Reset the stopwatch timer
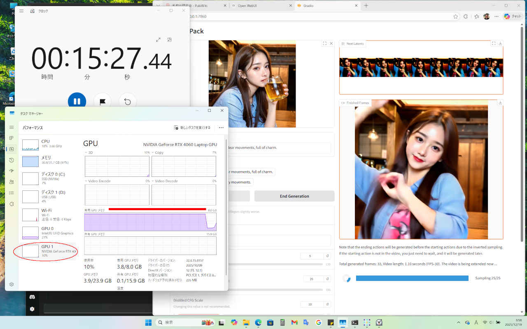 (x=128, y=102)
